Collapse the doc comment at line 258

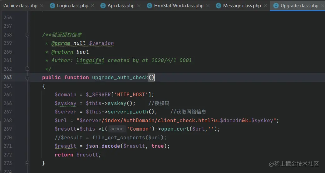[27, 35]
